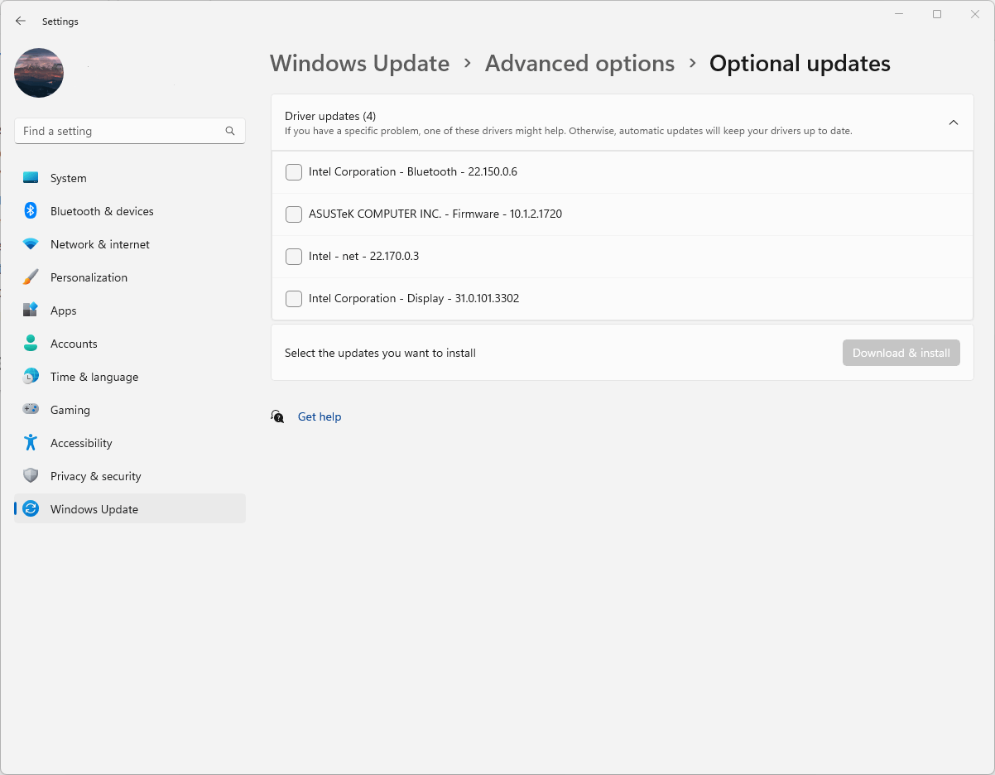Viewport: 995px width, 775px height.
Task: Open the Privacy & security settings category
Action: click(x=130, y=476)
